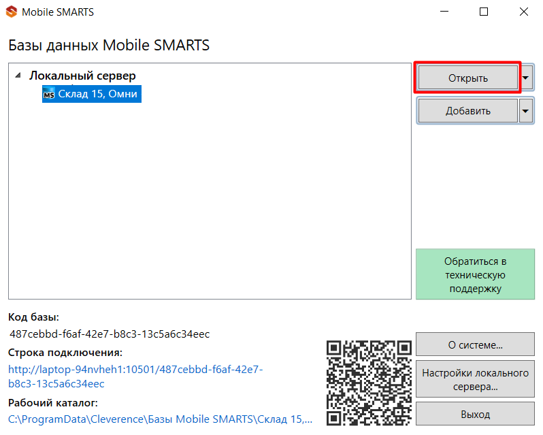Open the C:\ProgramData working catalog link

pyautogui.click(x=161, y=419)
